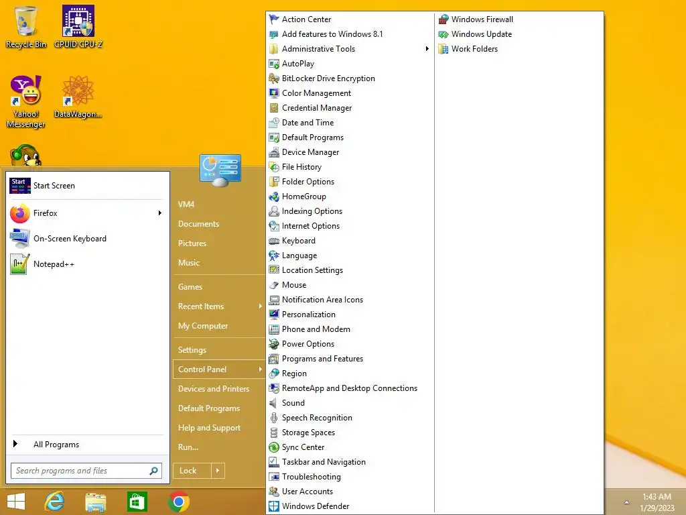
Task: Open Google Chrome from the taskbar
Action: click(178, 502)
